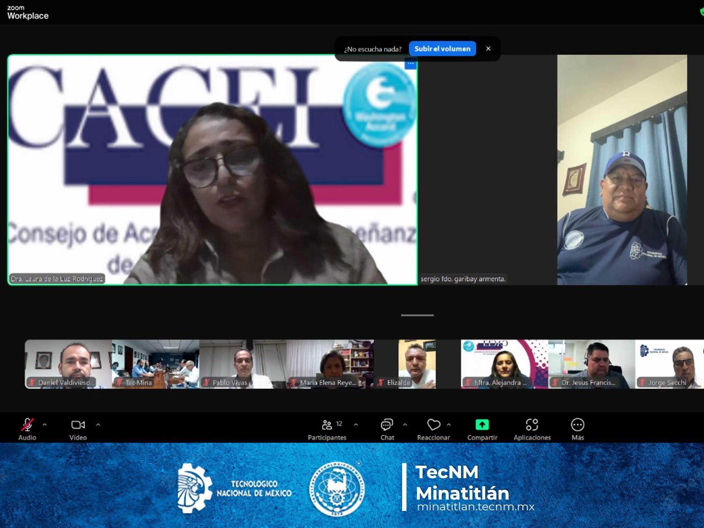This screenshot has height=528, width=704.
Task: Click the 'Dra. Laura de la Luz Rodriguez' name label
Action: point(57,279)
